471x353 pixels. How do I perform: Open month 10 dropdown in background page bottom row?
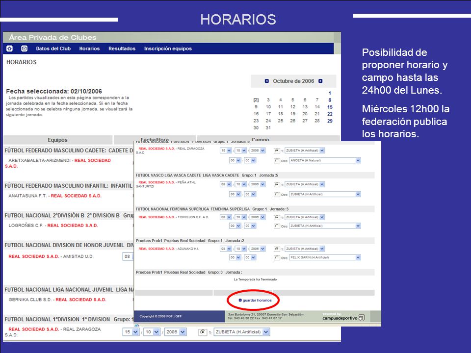pyautogui.click(x=152, y=332)
